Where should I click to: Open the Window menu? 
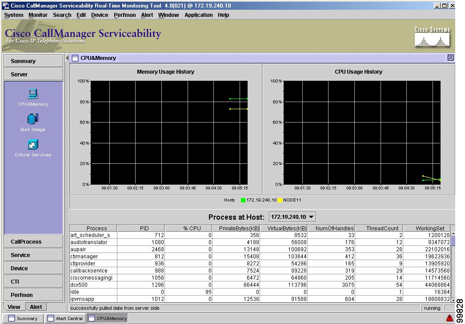click(168, 15)
